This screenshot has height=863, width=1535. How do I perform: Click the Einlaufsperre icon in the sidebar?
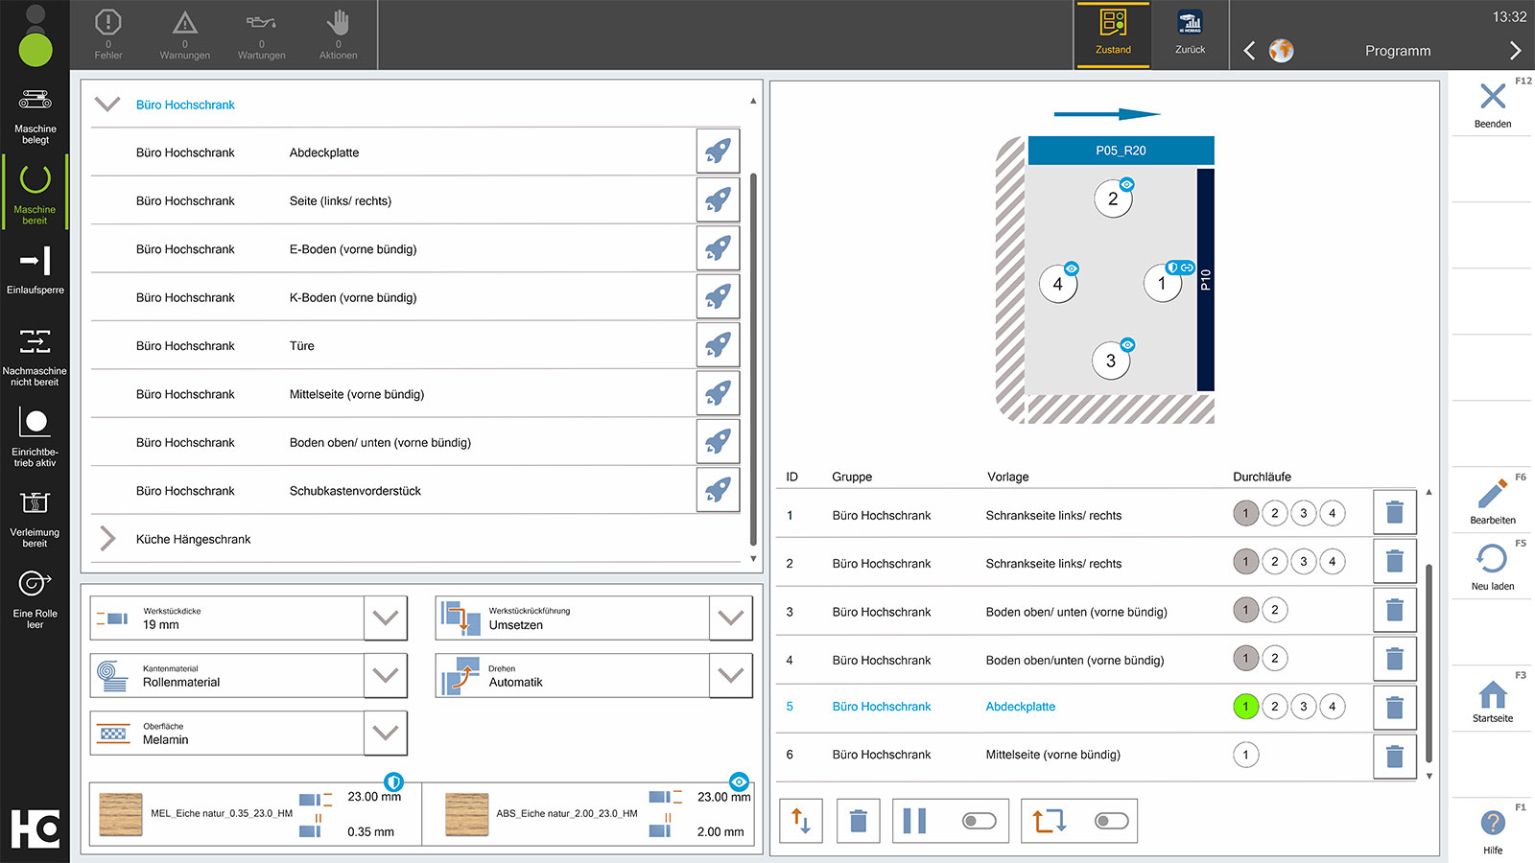point(35,261)
